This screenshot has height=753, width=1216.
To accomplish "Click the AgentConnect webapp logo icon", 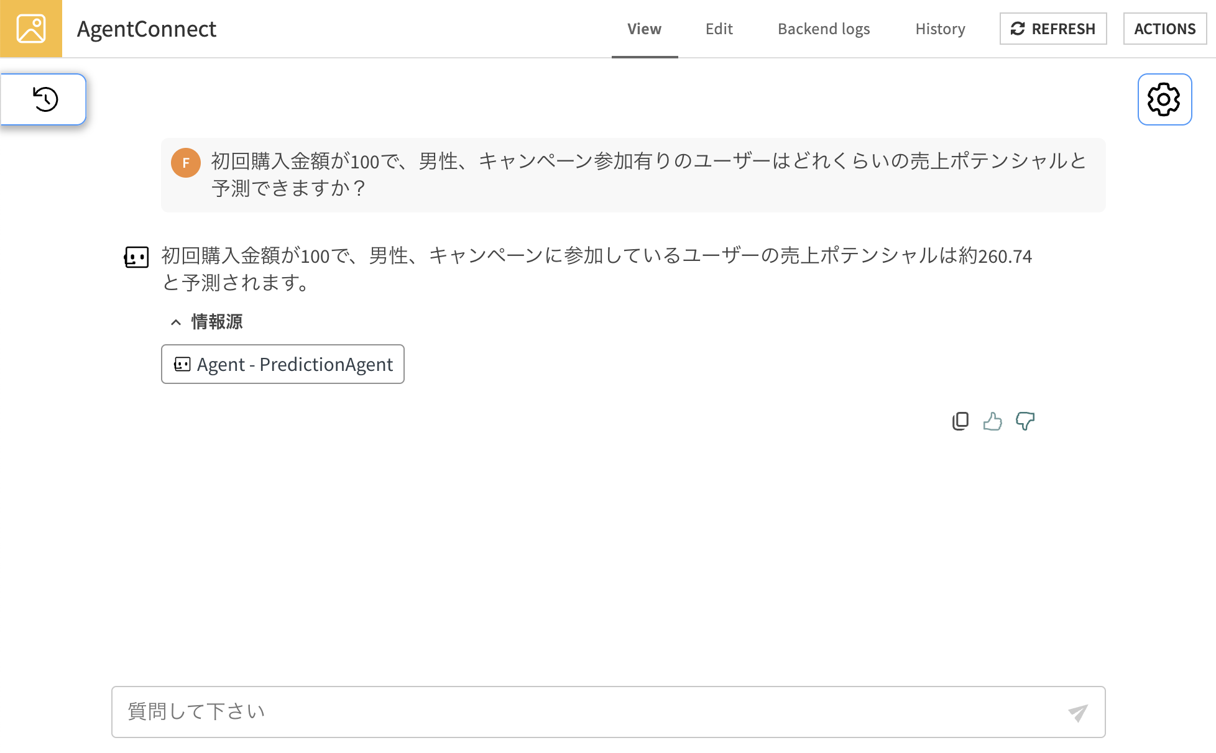I will (x=31, y=29).
